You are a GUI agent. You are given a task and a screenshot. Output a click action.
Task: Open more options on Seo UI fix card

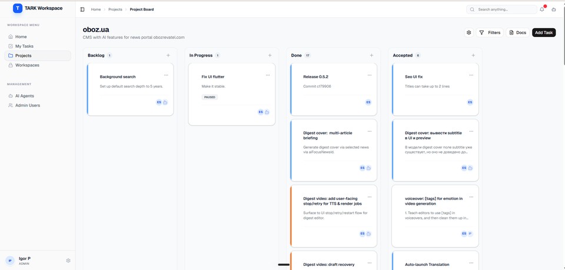471,75
